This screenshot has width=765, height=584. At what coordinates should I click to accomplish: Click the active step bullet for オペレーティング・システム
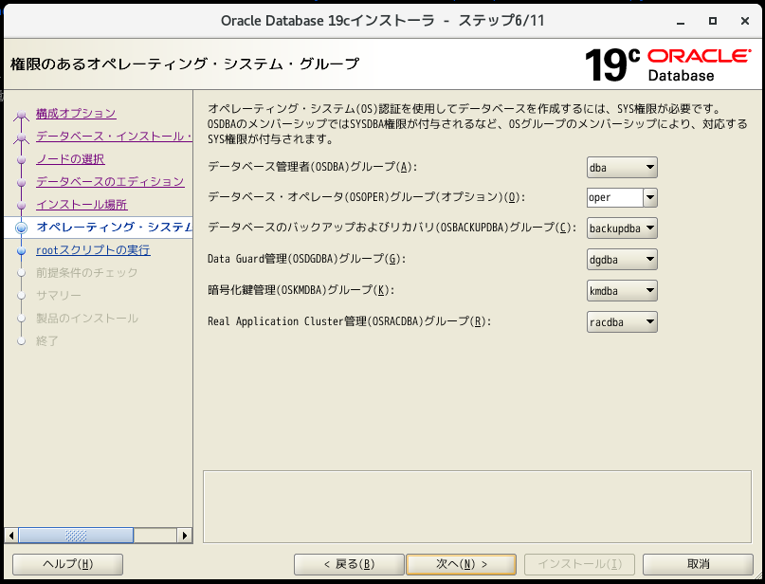[x=21, y=228]
